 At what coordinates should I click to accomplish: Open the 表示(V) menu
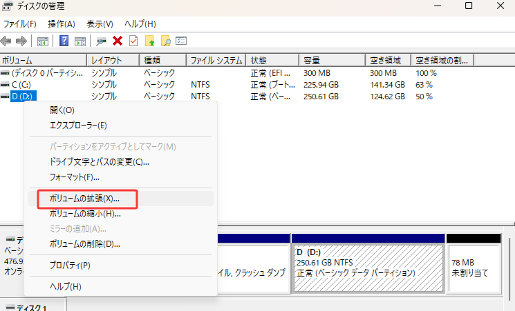[x=100, y=24]
